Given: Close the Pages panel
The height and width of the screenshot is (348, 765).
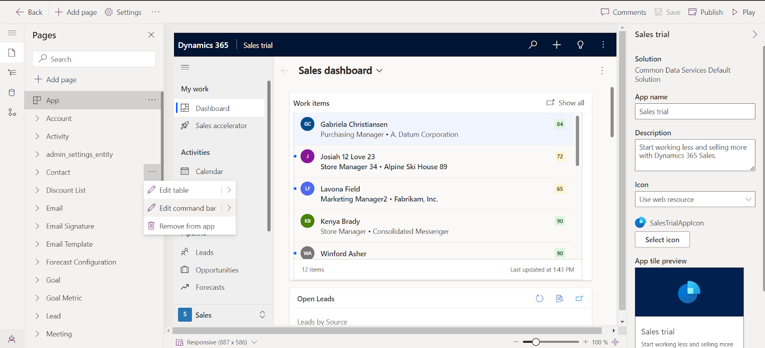Looking at the screenshot, I should [x=151, y=35].
